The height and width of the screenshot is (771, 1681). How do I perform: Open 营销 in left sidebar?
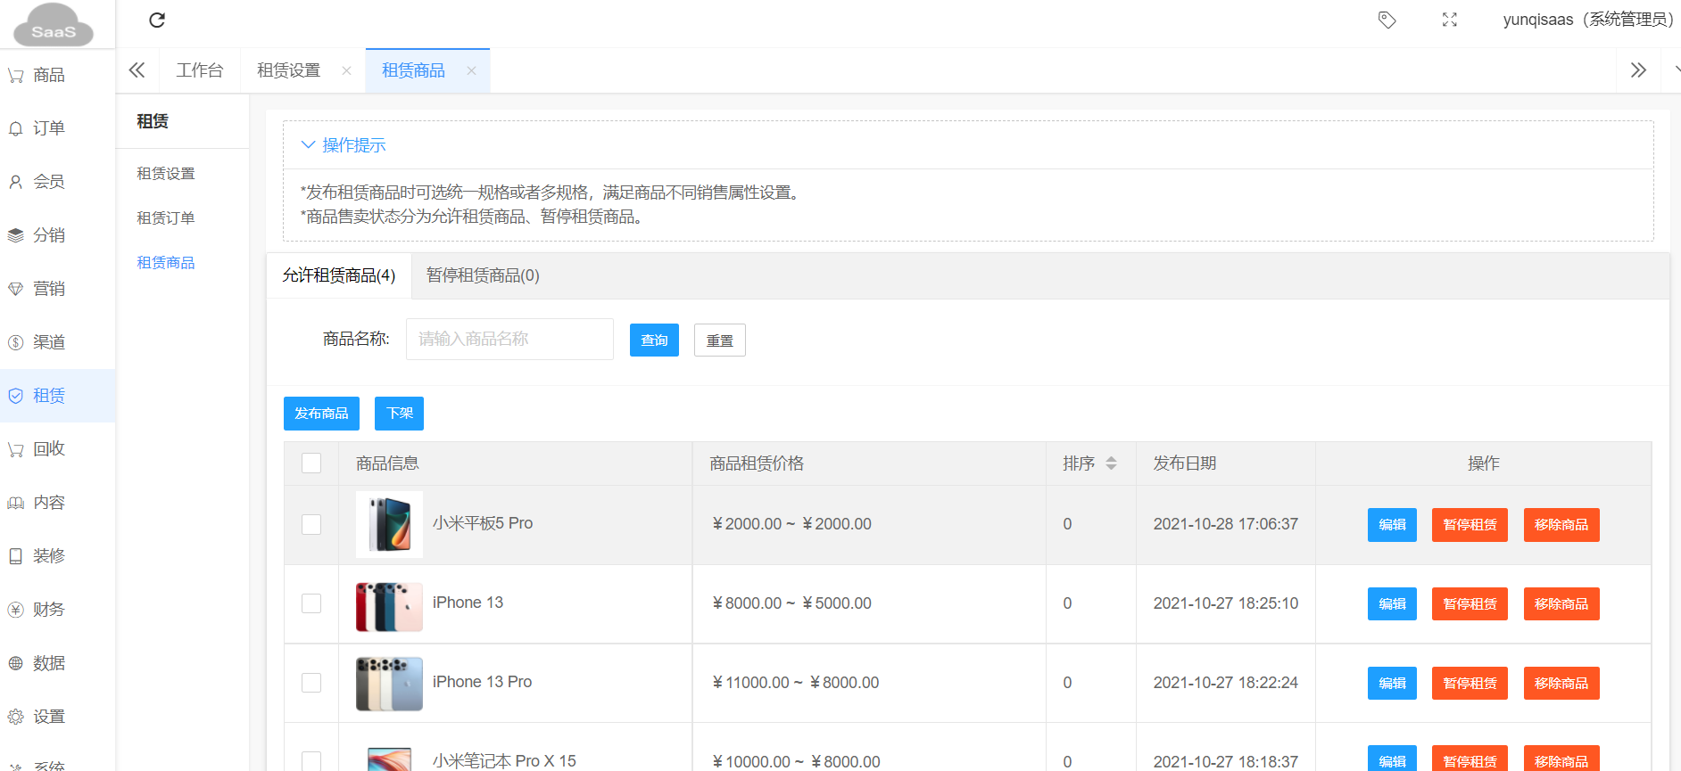coord(57,289)
